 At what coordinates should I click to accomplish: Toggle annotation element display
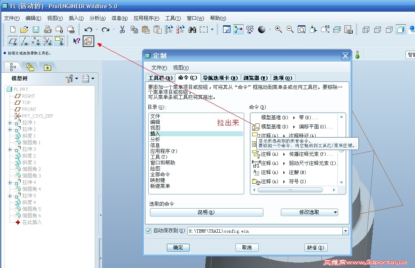(59, 41)
